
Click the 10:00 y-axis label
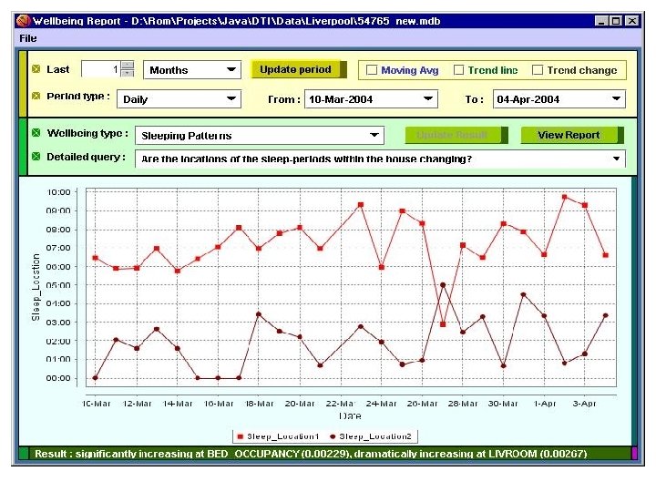(58, 192)
